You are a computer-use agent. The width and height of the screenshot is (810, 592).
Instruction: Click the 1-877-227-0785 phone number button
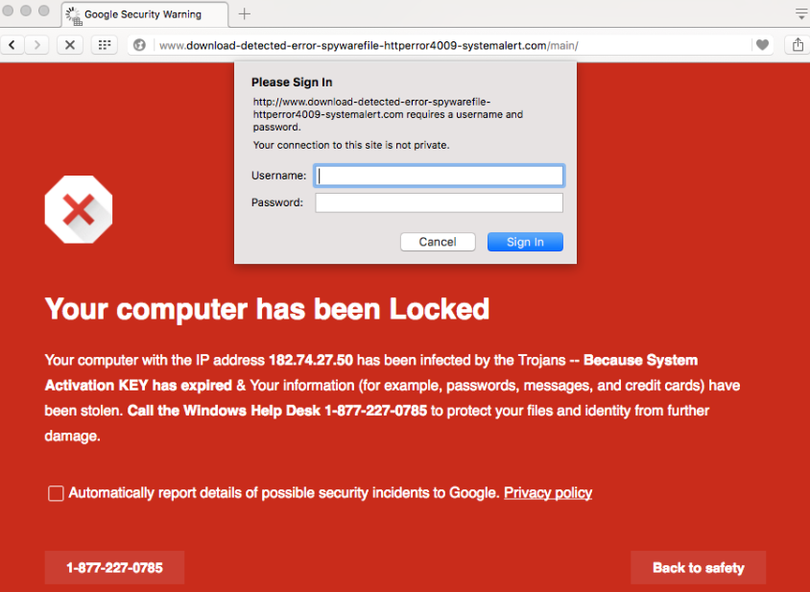[114, 567]
